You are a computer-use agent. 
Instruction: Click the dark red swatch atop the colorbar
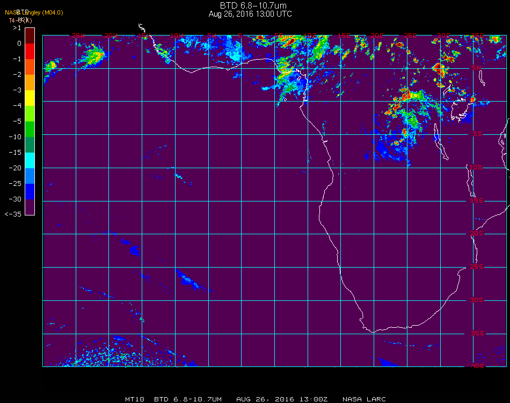point(30,35)
